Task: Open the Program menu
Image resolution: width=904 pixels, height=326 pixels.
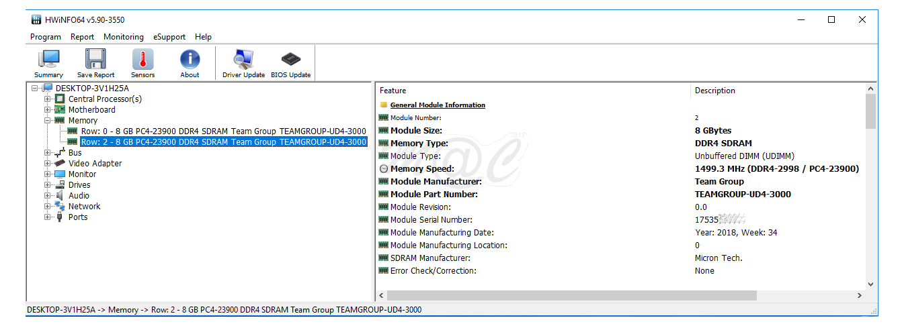Action: coord(46,37)
